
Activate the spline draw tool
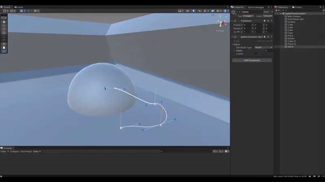(x=4, y=51)
